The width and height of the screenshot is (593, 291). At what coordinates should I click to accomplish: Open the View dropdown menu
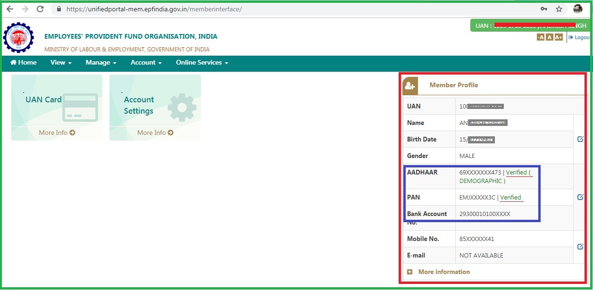[61, 63]
